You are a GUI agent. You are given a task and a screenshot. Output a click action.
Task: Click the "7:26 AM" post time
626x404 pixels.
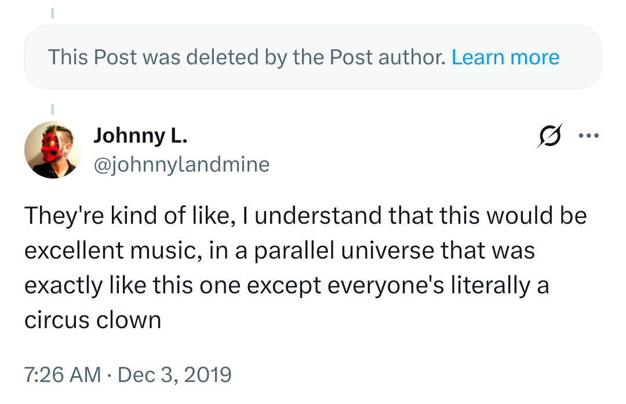pos(63,374)
